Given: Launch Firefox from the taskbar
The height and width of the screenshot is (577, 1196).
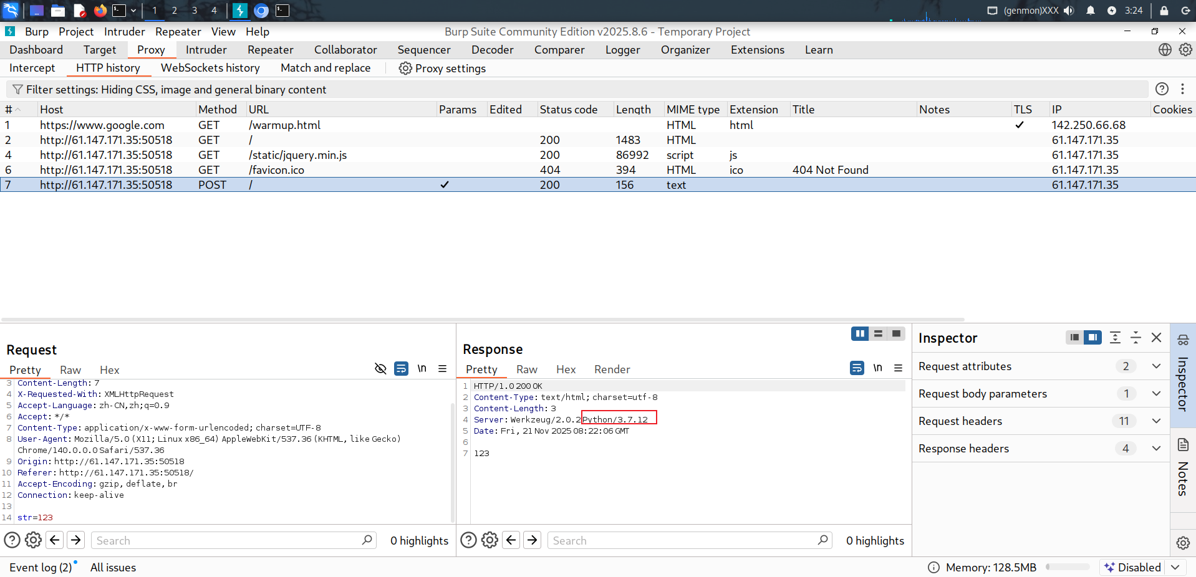Looking at the screenshot, I should [100, 11].
